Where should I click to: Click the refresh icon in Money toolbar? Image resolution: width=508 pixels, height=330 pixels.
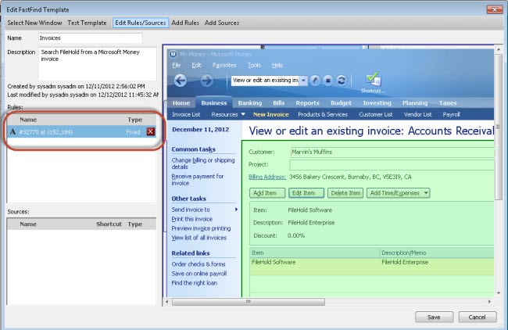(x=342, y=81)
